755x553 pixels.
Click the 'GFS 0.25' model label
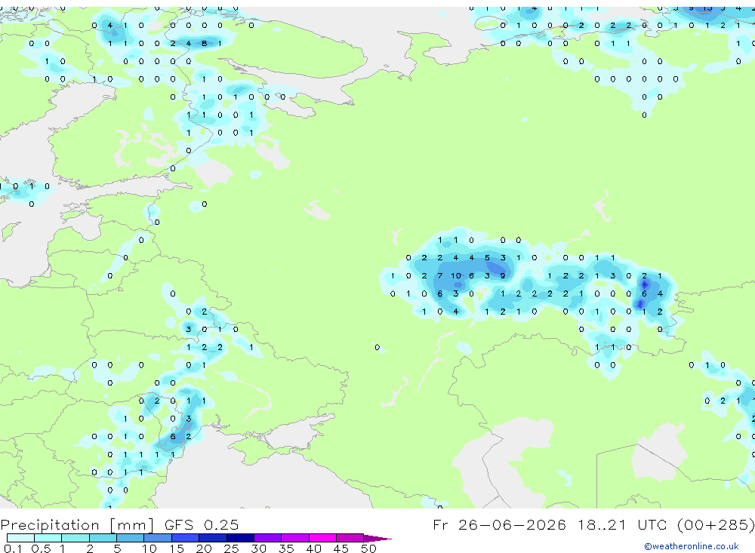pyautogui.click(x=202, y=524)
